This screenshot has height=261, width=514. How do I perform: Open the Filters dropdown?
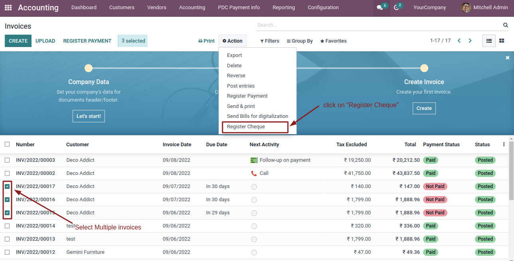270,41
